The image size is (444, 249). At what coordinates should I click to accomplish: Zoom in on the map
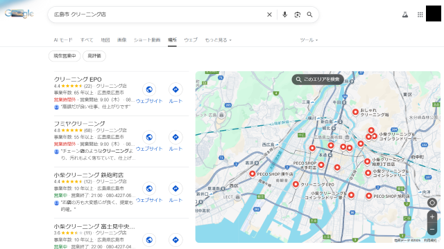tap(432, 216)
